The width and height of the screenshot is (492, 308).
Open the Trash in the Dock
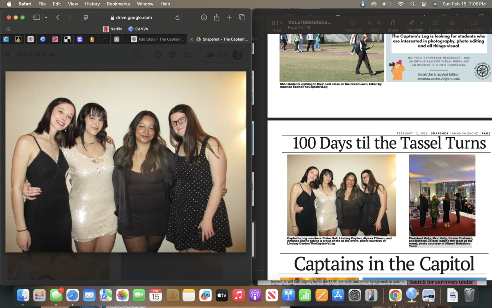click(x=469, y=295)
